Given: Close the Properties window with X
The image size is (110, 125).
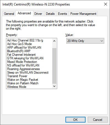Looking at the screenshot, I should pos(106,4).
